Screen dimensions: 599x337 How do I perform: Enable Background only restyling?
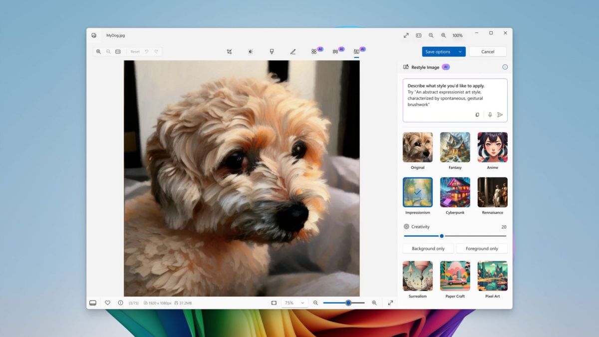click(x=428, y=248)
